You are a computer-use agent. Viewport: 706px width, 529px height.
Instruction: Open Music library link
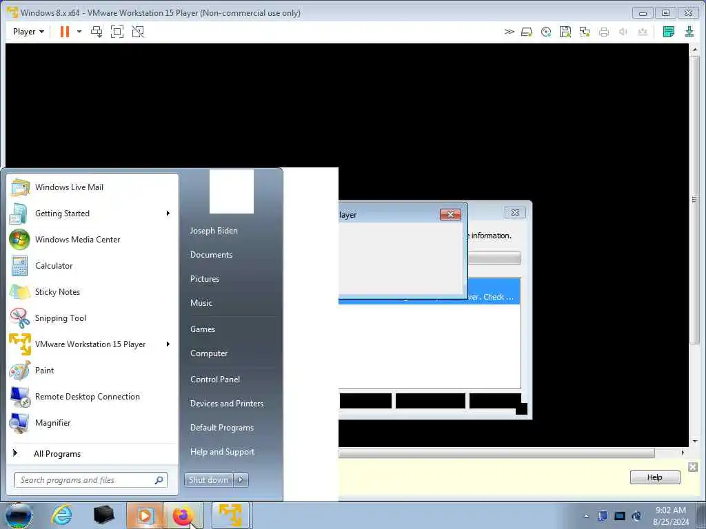[x=201, y=303]
